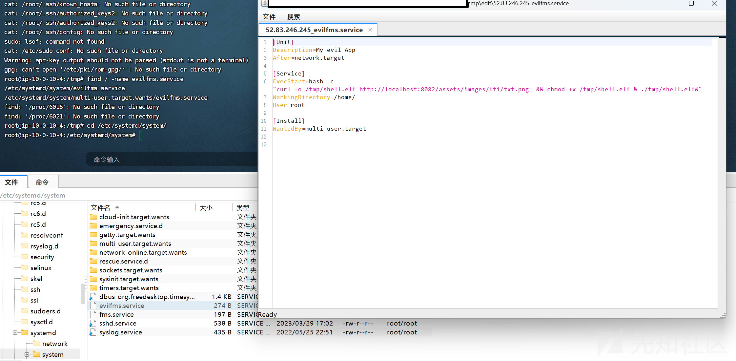
Task: Click the sysinit.target.wants folder icon
Action: pyautogui.click(x=93, y=279)
